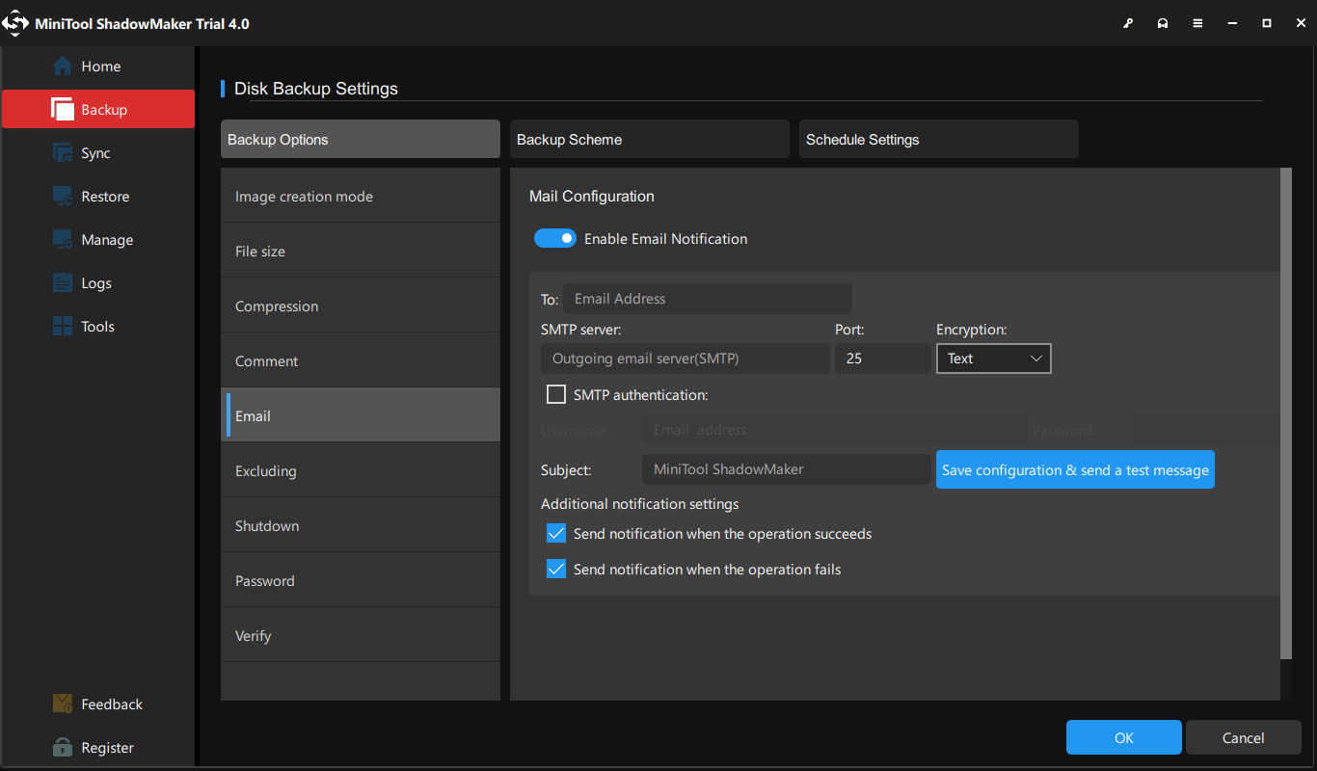Image resolution: width=1317 pixels, height=771 pixels.
Task: Click the Subject field
Action: click(x=787, y=469)
